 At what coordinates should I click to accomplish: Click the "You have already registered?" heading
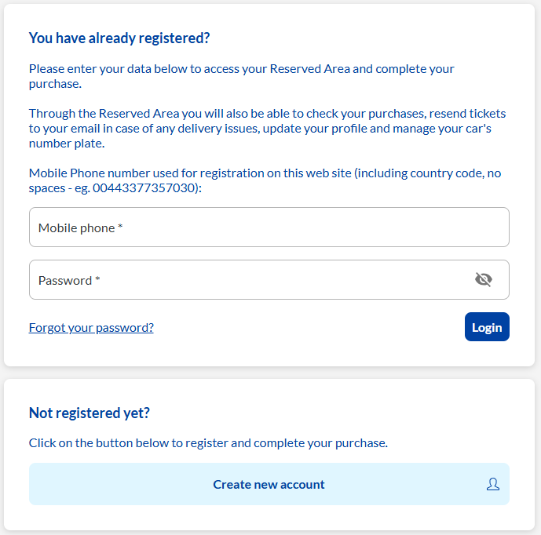pyautogui.click(x=119, y=38)
